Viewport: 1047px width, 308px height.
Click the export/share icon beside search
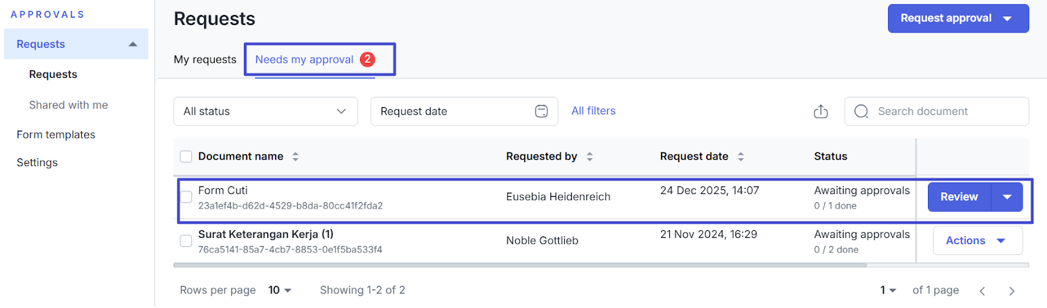(x=821, y=112)
